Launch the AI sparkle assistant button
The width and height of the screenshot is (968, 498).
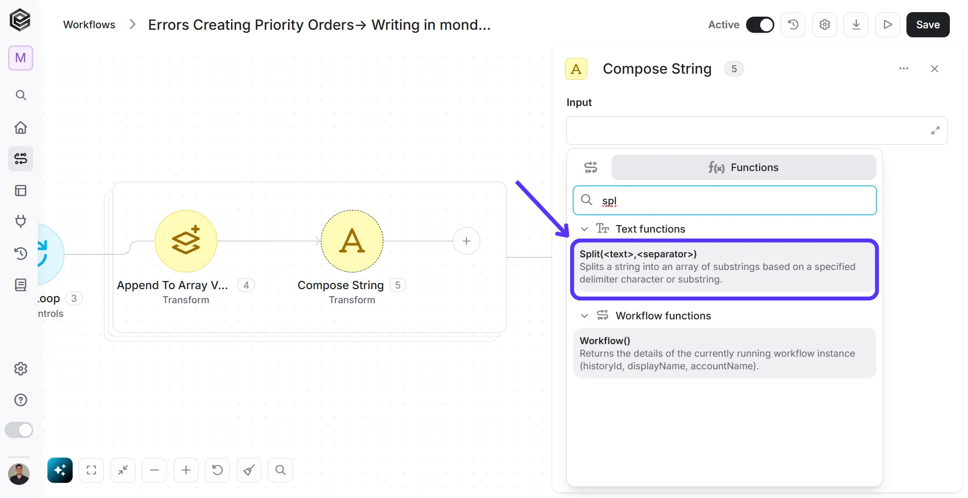pos(60,470)
